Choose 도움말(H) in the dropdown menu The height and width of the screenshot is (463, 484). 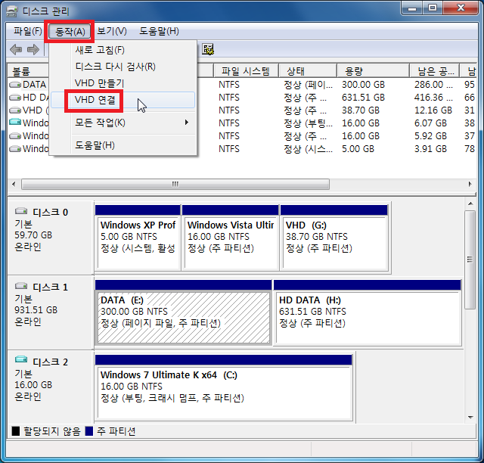click(x=123, y=145)
